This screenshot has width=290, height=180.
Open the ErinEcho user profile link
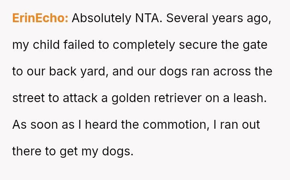point(40,19)
